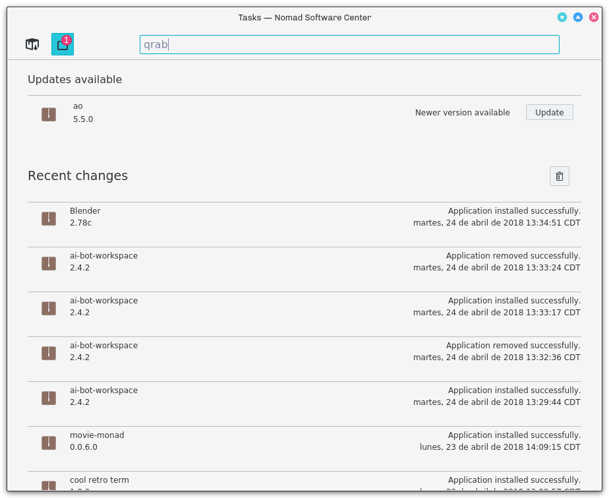Click the timestamp ending 13:33:24 CDT
Screen dimensions: 609x498
pyautogui.click(x=497, y=267)
